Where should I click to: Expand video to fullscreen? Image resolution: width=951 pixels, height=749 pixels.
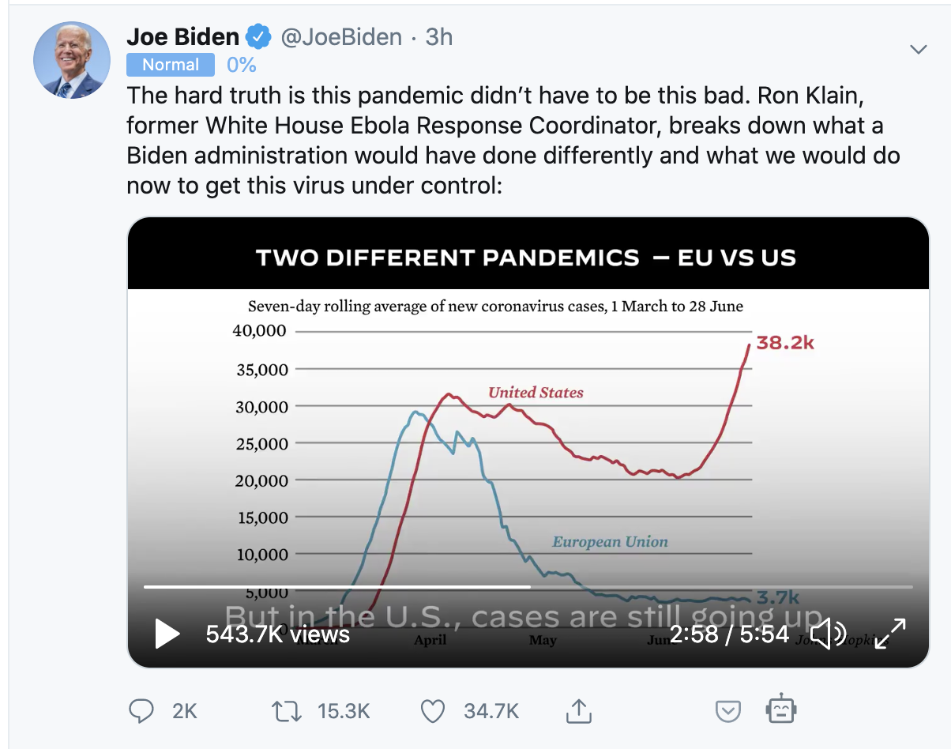890,634
